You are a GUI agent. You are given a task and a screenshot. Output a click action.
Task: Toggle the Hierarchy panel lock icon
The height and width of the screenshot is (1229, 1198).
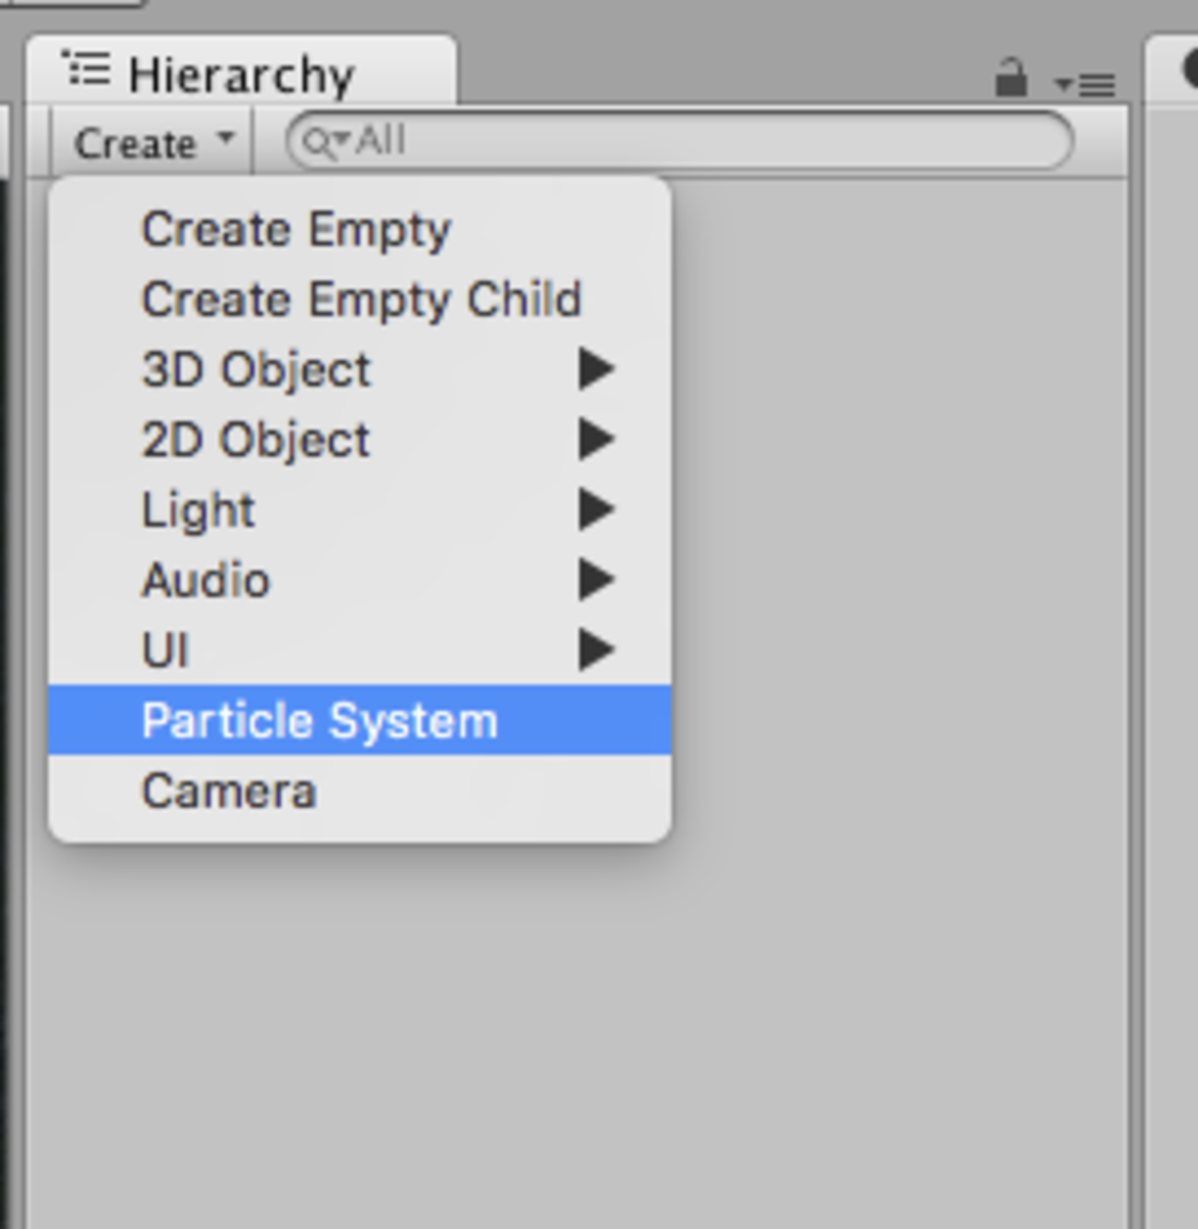(1011, 77)
